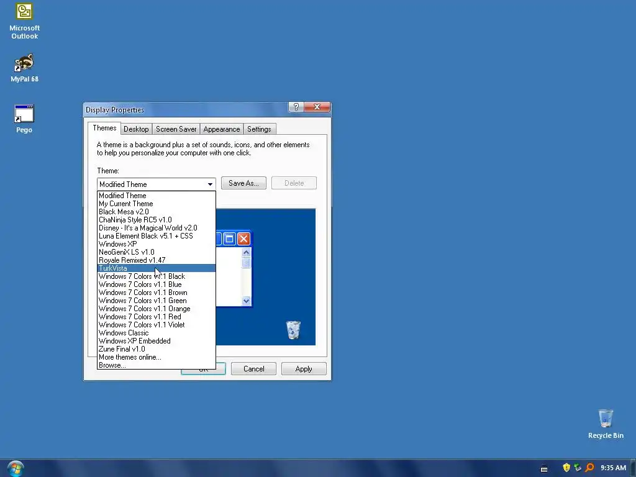The height and width of the screenshot is (477, 636).
Task: Click the Cancel button
Action: pyautogui.click(x=253, y=369)
